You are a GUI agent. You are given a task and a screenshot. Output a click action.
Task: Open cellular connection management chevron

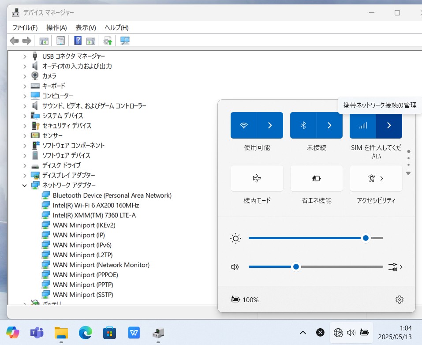tap(389, 125)
